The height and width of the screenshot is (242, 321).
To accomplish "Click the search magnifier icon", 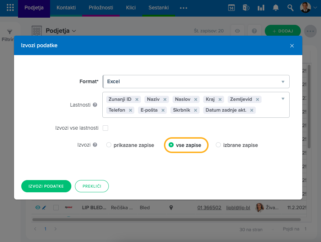I will (290, 8).
